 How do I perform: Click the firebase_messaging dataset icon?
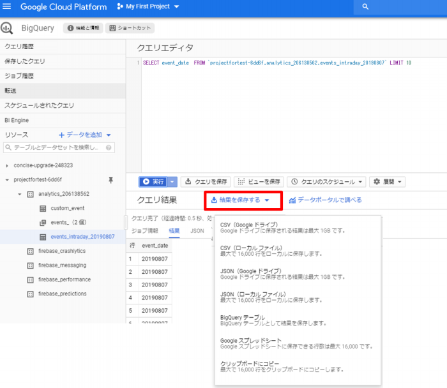coord(30,265)
